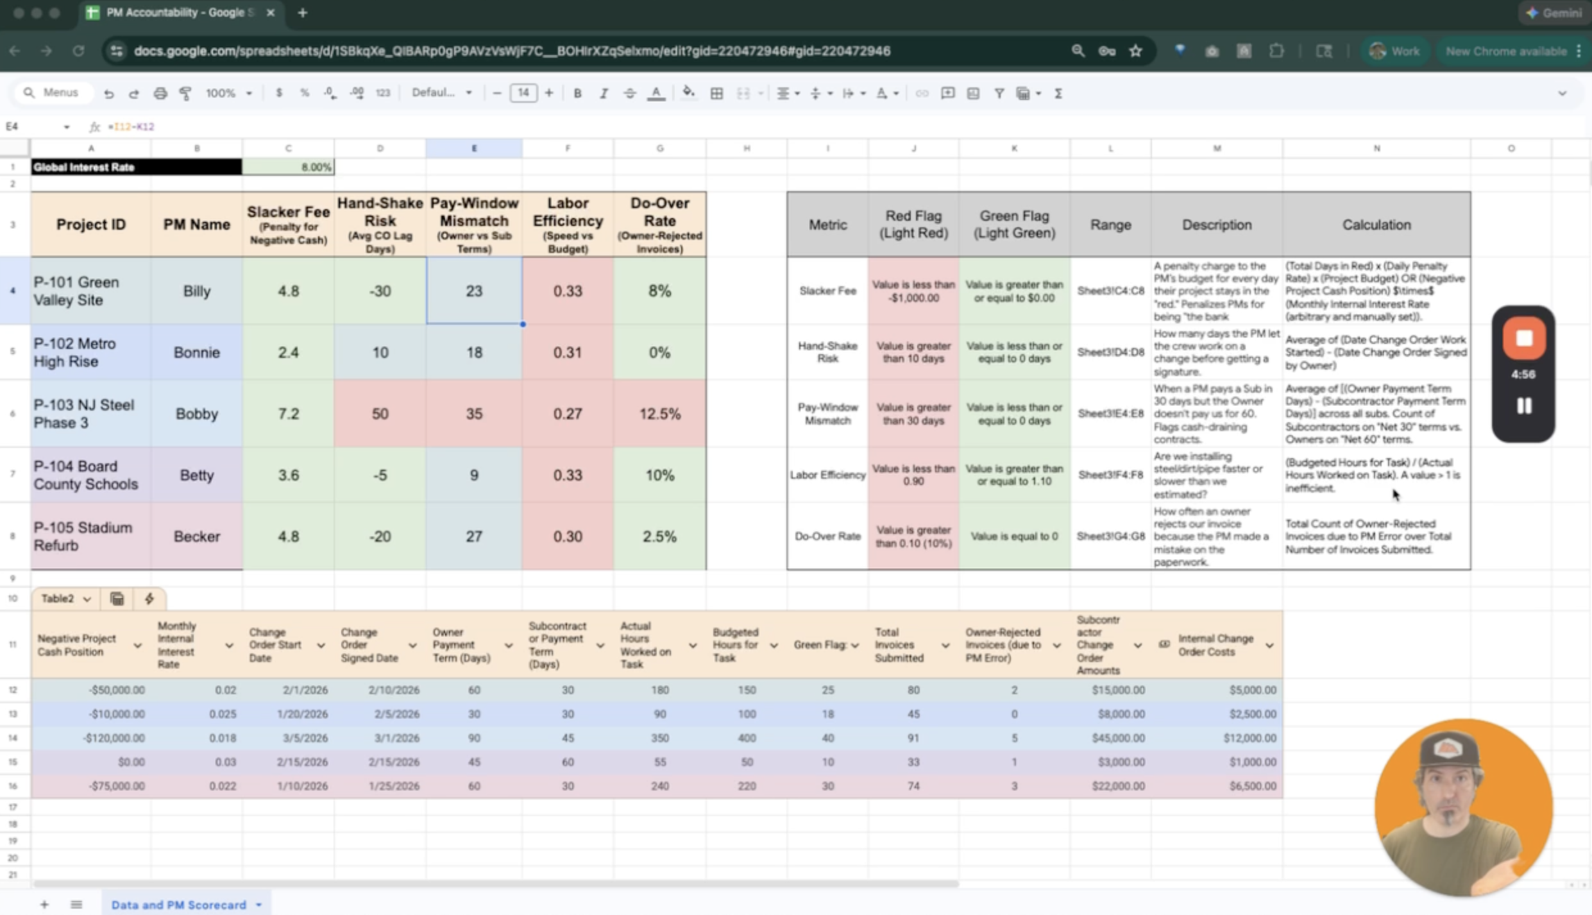This screenshot has height=915, width=1592.
Task: Open the text color picker
Action: click(x=656, y=93)
